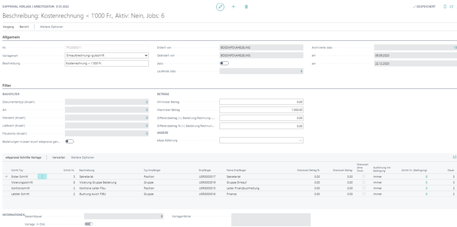Toggle Bestellungen müssen durch eApproval switch
The width and height of the screenshot is (457, 227).
(69, 141)
